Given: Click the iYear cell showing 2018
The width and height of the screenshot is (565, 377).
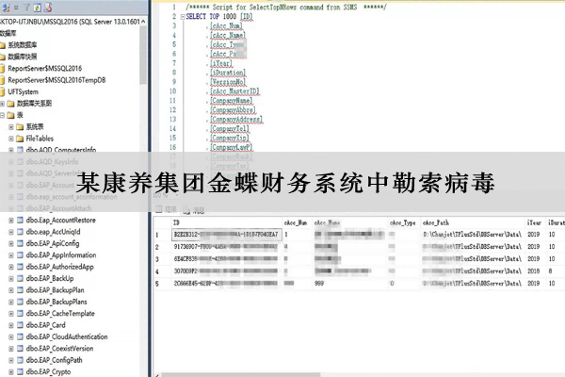Looking at the screenshot, I should click(535, 271).
